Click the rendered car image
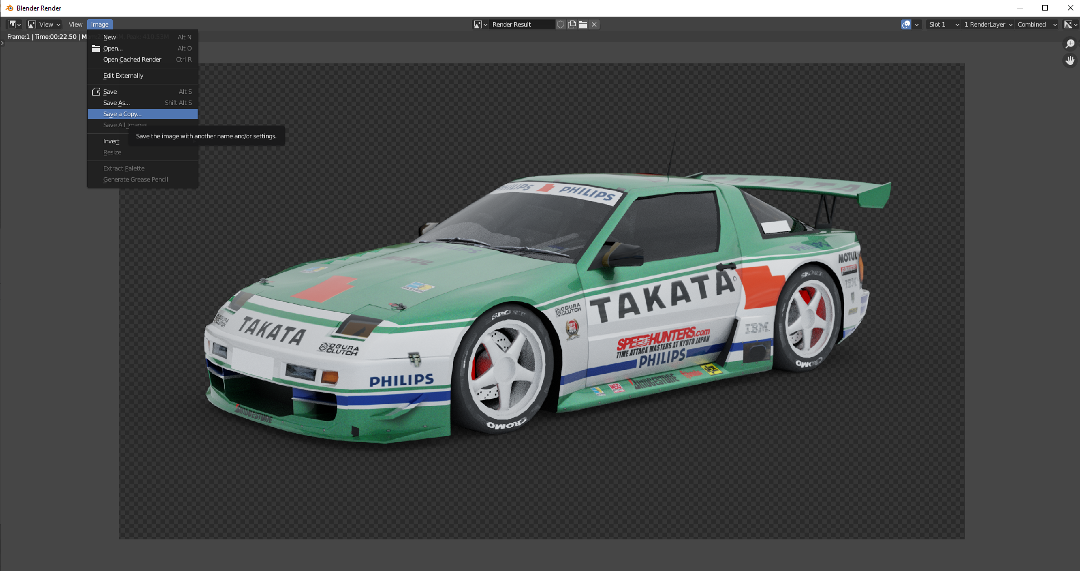 (x=541, y=301)
